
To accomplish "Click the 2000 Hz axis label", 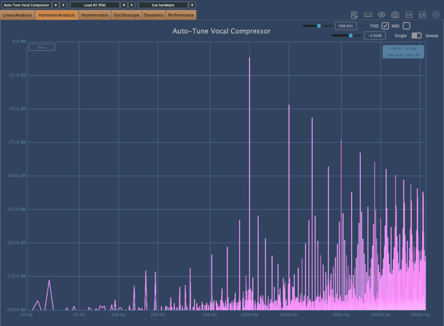I will click(289, 315).
